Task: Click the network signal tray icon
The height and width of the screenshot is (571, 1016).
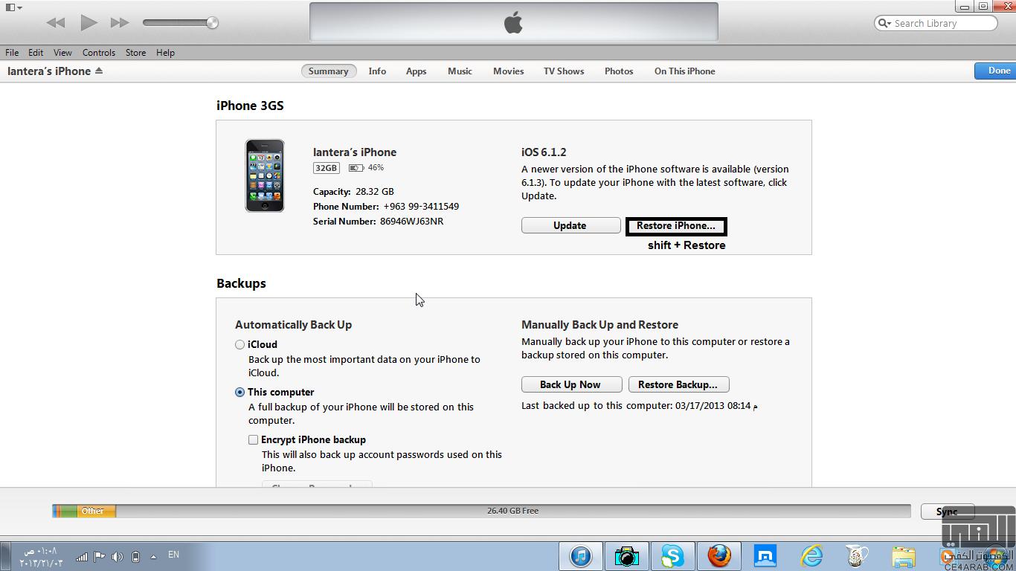Action: point(82,556)
